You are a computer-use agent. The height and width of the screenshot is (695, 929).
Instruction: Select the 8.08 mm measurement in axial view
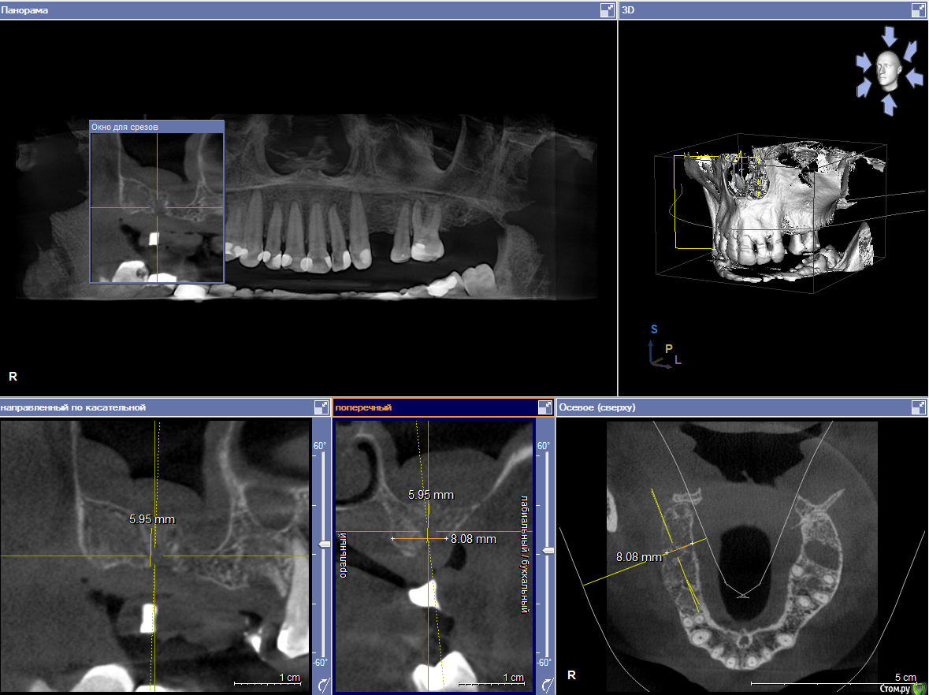tap(638, 557)
